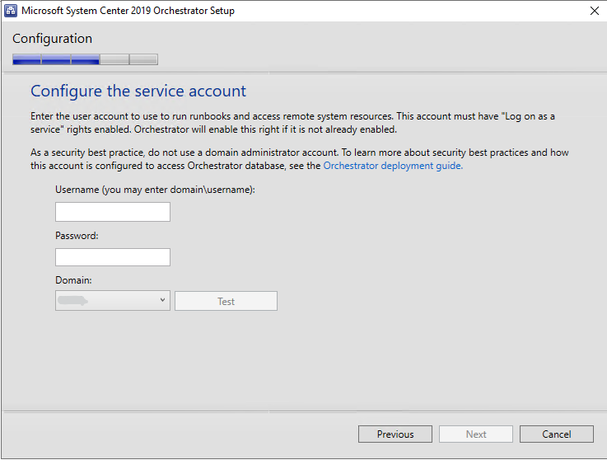Click the 'Domain:' label
The height and width of the screenshot is (460, 607).
point(73,280)
